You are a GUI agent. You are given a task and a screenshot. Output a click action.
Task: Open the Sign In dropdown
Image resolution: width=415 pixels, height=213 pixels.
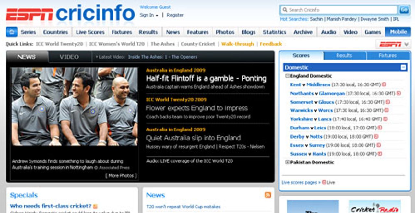(149, 15)
